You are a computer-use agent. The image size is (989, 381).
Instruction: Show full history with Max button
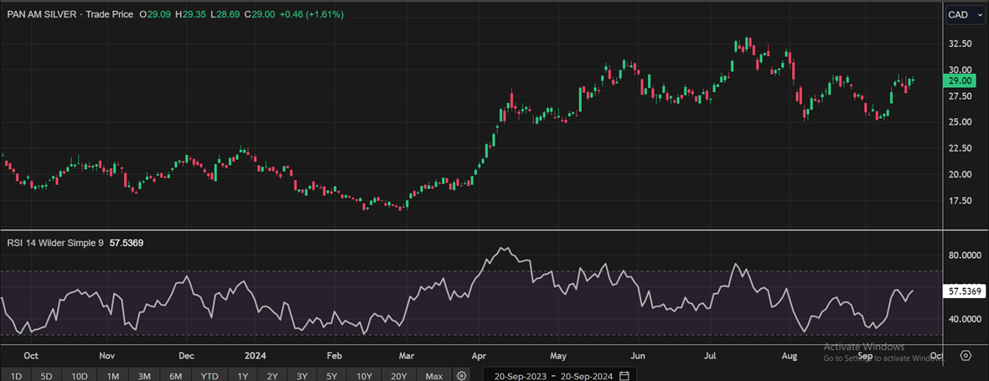[433, 376]
